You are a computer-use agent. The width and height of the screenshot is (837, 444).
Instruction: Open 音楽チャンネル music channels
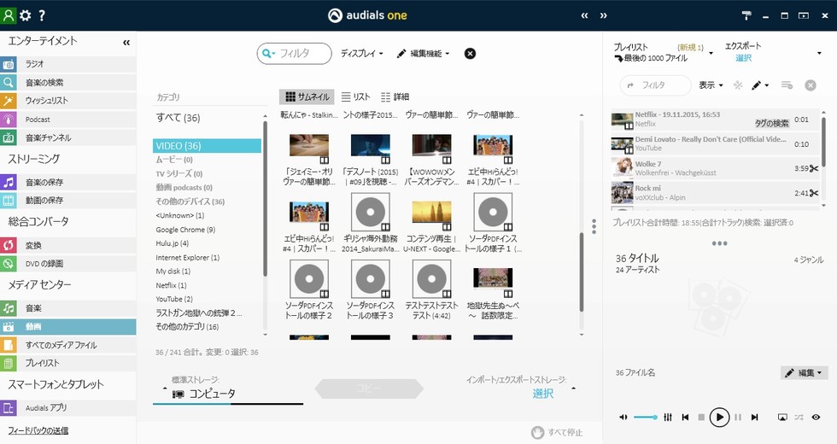[67, 137]
